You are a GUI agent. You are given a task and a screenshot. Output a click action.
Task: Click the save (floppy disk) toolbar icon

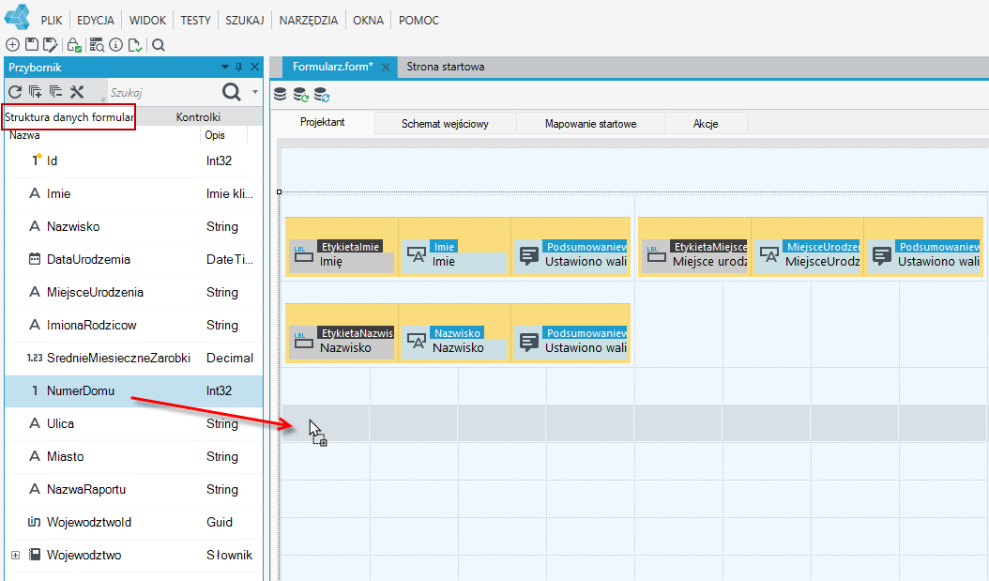click(32, 45)
